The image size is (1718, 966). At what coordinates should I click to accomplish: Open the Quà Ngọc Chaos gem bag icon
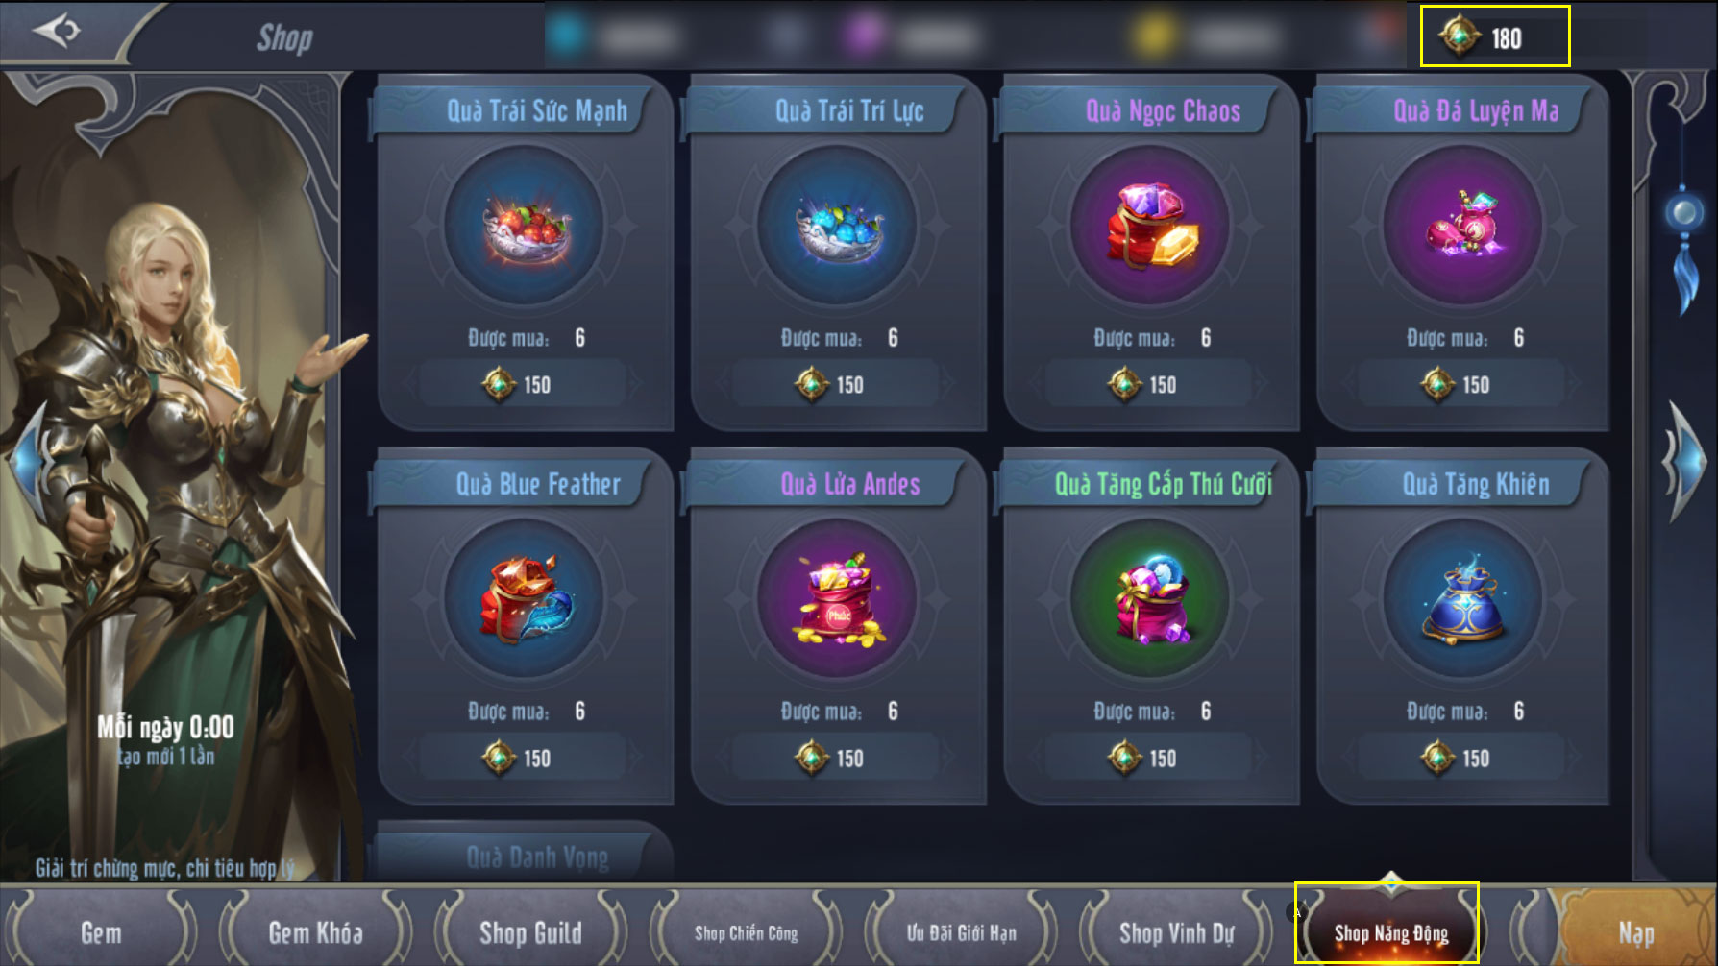[1150, 227]
